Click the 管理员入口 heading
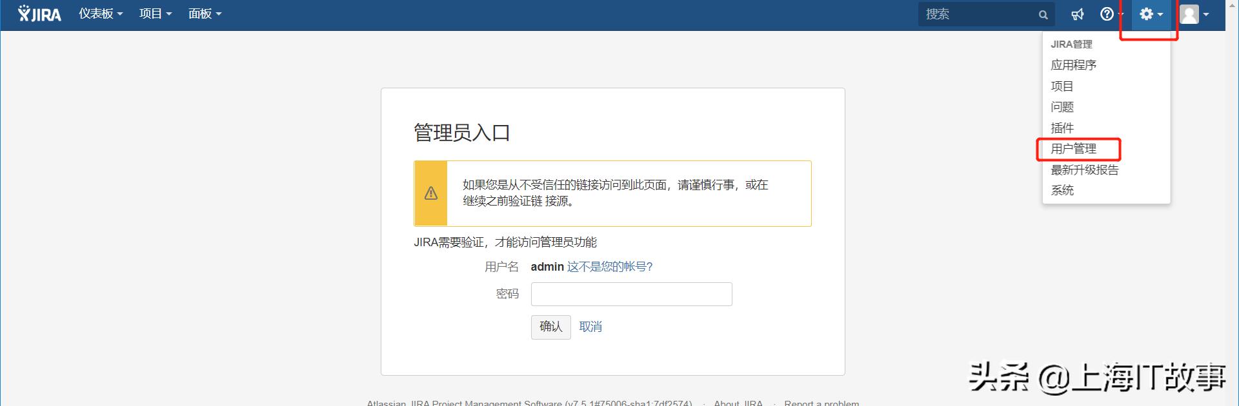The width and height of the screenshot is (1239, 406). (462, 133)
